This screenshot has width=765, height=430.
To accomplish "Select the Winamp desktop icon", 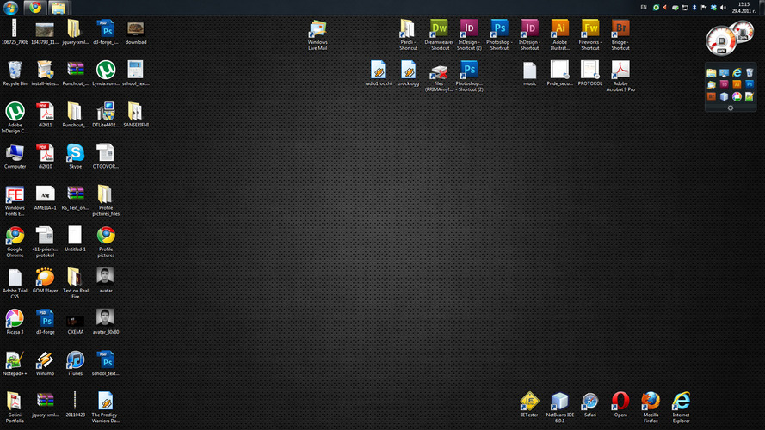I will point(45,359).
